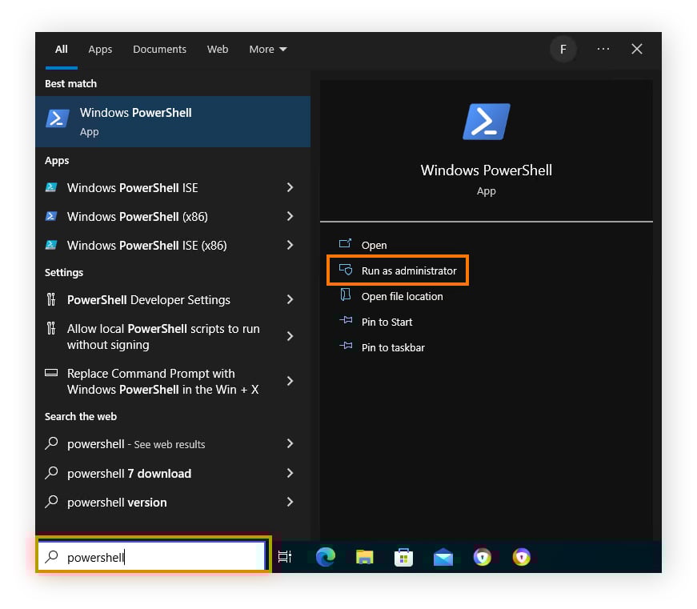Viewport: 697px width, 609px height.
Task: Open the three-dot options menu
Action: pyautogui.click(x=603, y=49)
